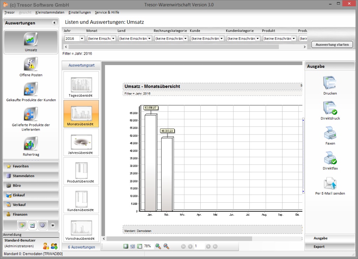Click the Drucken printer icon
The width and height of the screenshot is (358, 259).
(x=330, y=83)
